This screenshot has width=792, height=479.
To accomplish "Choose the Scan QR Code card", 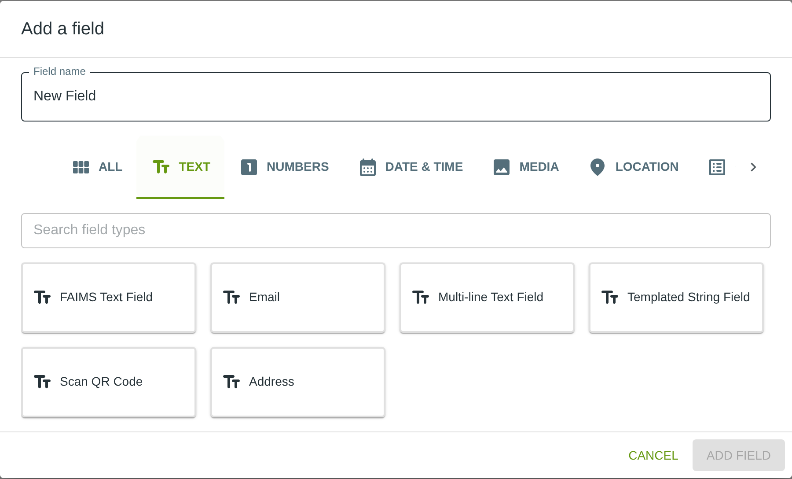I will tap(109, 382).
